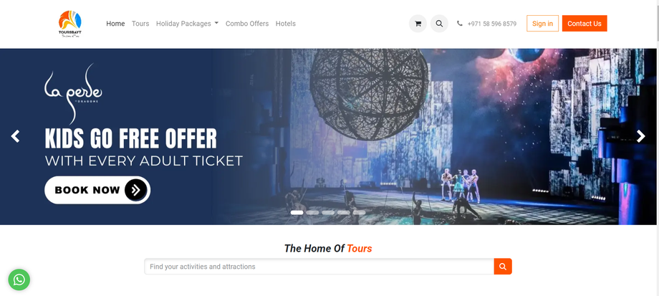Select the first carousel indicator dot
659x296 pixels.
pos(297,212)
